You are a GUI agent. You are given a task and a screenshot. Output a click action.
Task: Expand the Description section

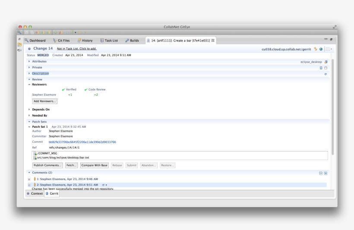[29, 74]
